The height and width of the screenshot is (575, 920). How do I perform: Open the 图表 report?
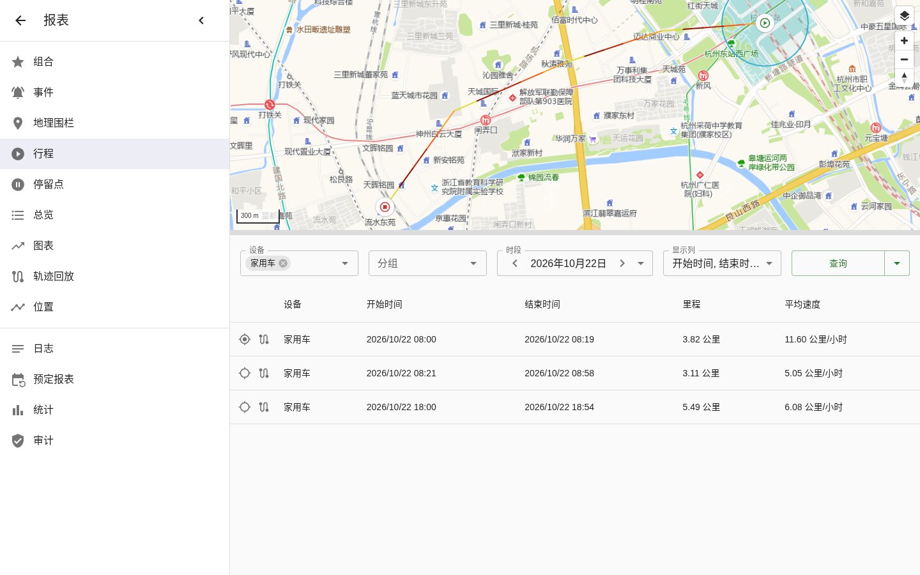click(114, 246)
